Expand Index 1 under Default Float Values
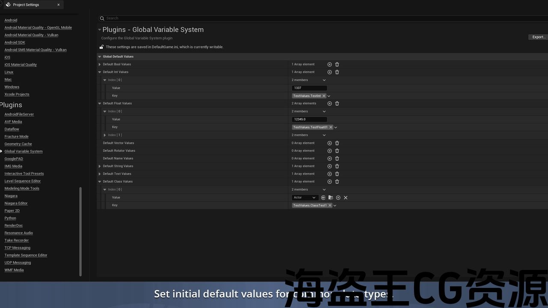This screenshot has width=548, height=308. pos(104,135)
